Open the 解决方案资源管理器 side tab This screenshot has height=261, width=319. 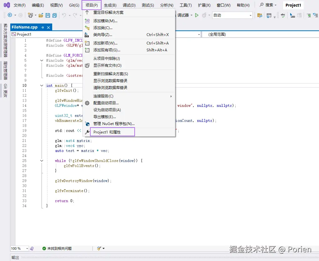tap(5, 40)
